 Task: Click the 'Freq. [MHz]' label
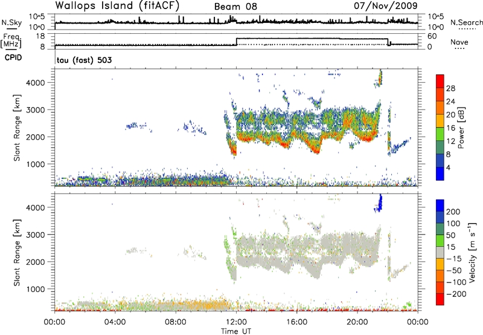[x=12, y=41]
